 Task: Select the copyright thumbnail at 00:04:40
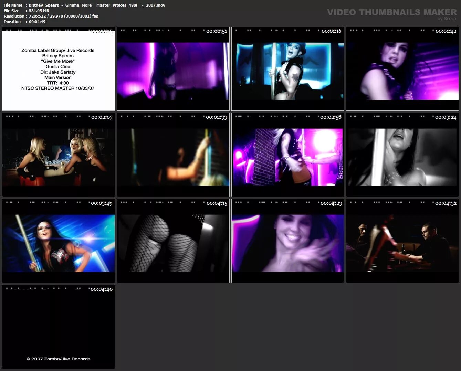[59, 327]
